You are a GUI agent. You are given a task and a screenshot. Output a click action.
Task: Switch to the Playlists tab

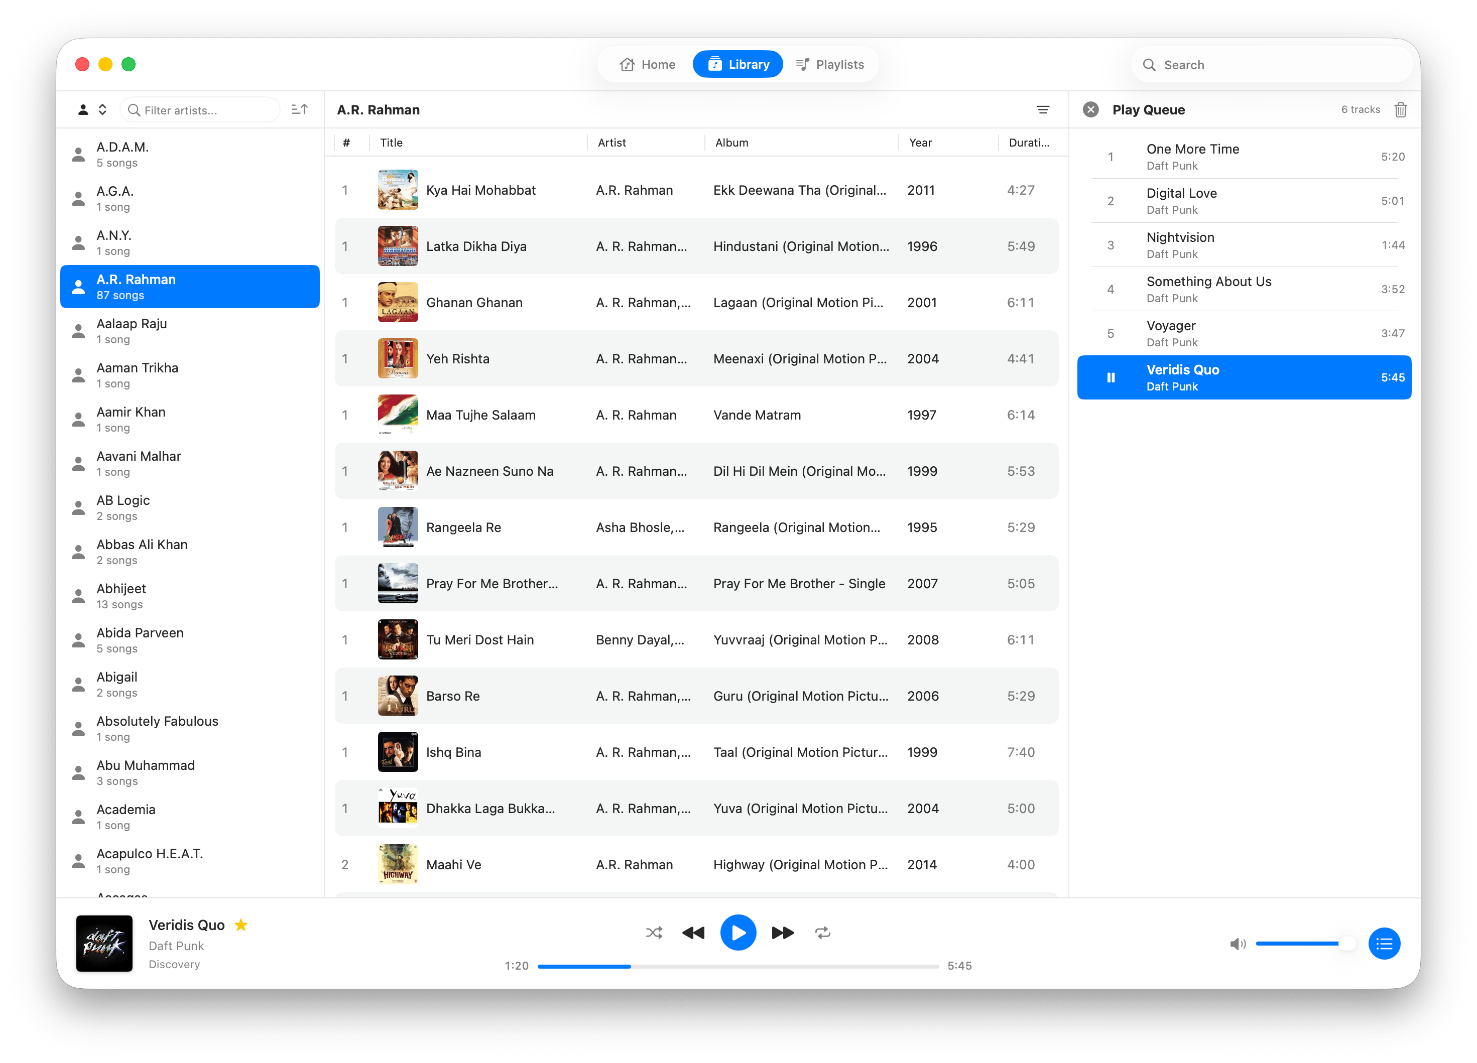(x=830, y=64)
